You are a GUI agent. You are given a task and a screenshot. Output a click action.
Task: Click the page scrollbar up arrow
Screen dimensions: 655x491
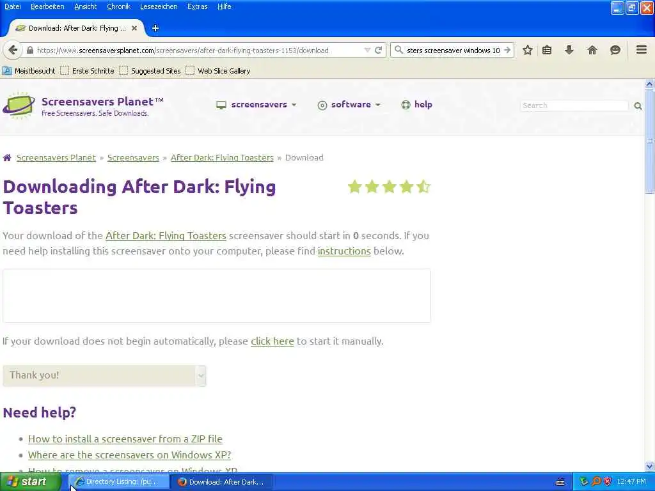coord(649,84)
